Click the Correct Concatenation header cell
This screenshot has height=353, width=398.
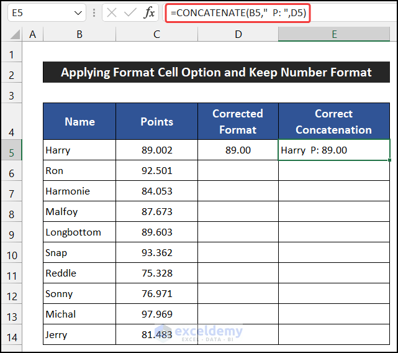coord(334,121)
